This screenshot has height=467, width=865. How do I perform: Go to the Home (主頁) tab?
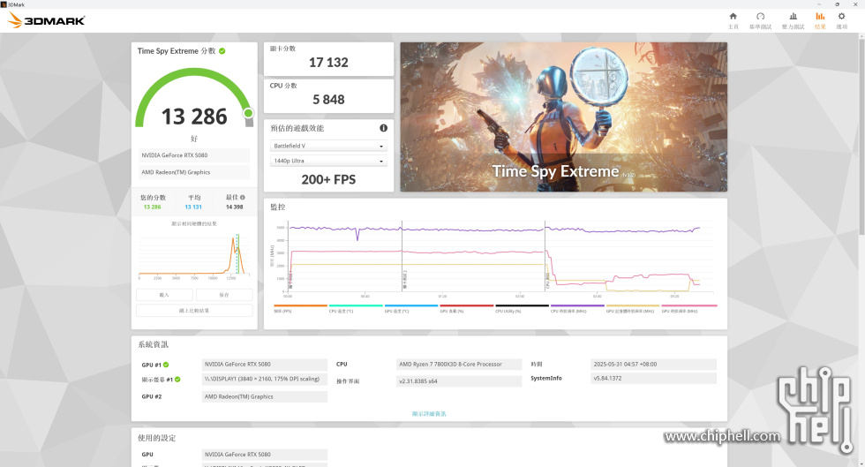733,20
